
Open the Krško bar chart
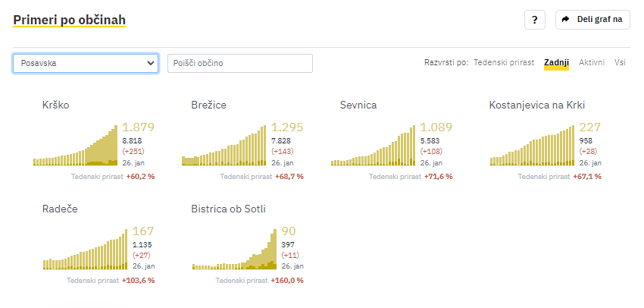[75, 145]
